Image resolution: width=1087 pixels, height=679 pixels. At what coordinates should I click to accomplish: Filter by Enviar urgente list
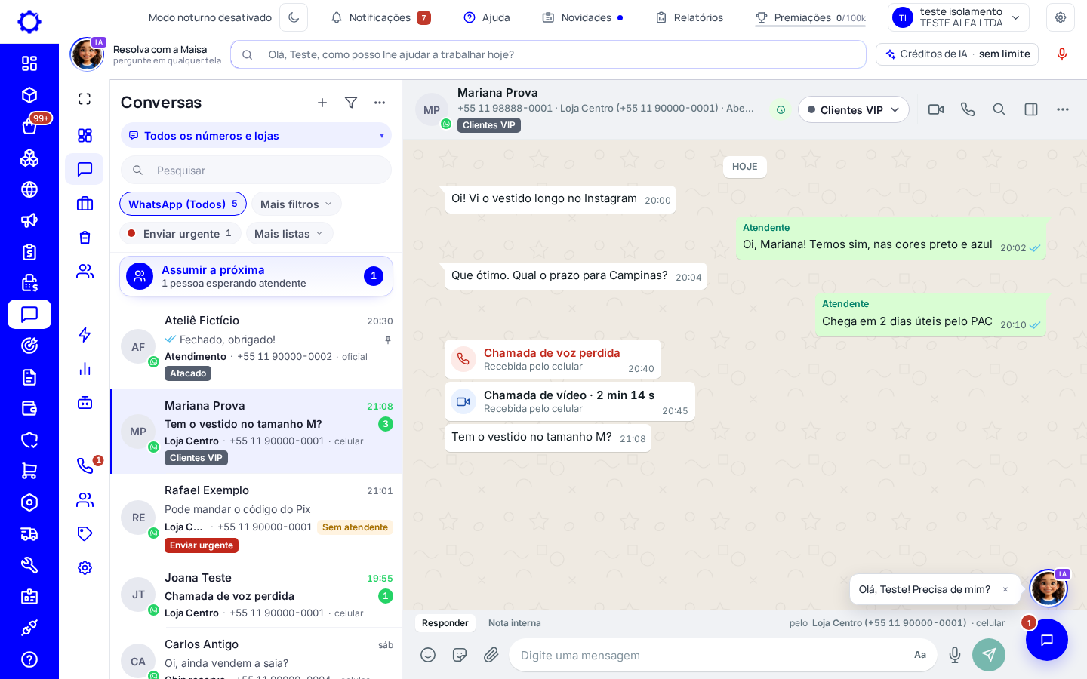(180, 234)
